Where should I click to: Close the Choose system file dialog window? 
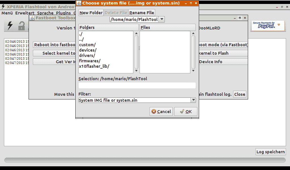click(196, 3)
